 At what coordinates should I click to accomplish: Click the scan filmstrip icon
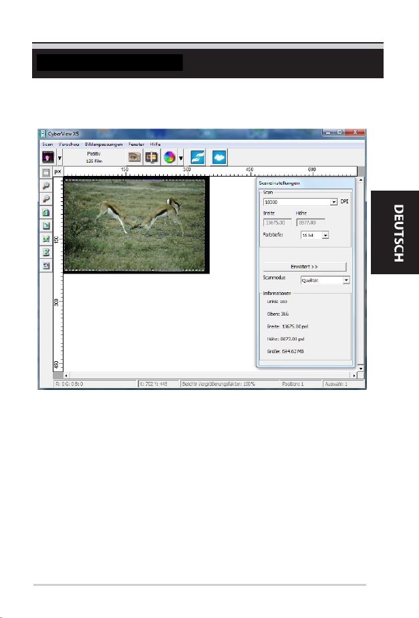coord(151,157)
